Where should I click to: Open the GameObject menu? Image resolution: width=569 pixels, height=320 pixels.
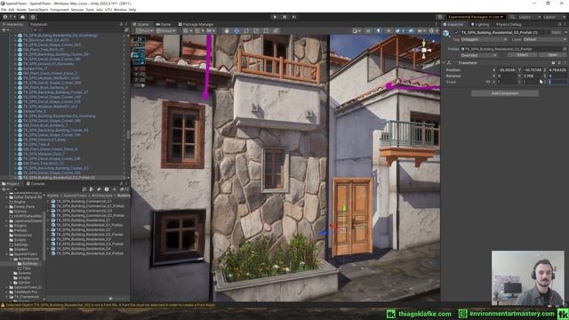(x=38, y=10)
